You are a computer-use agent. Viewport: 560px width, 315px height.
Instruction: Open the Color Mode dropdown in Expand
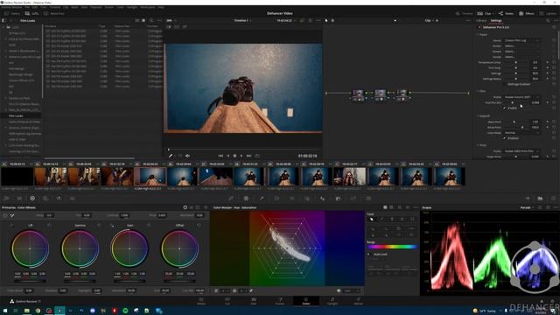coord(521,133)
